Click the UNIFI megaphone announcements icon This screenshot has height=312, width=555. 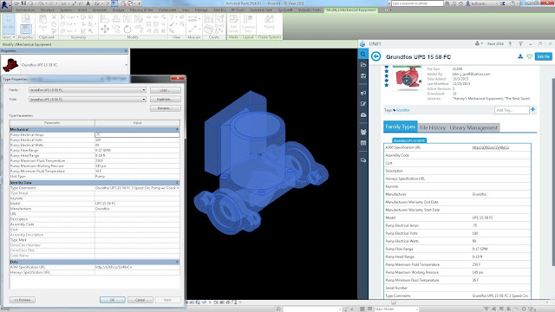pyautogui.click(x=362, y=93)
